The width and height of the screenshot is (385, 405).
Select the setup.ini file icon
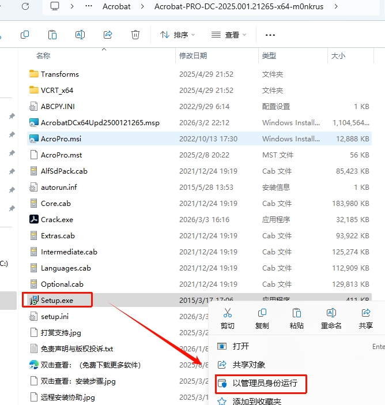(x=33, y=316)
